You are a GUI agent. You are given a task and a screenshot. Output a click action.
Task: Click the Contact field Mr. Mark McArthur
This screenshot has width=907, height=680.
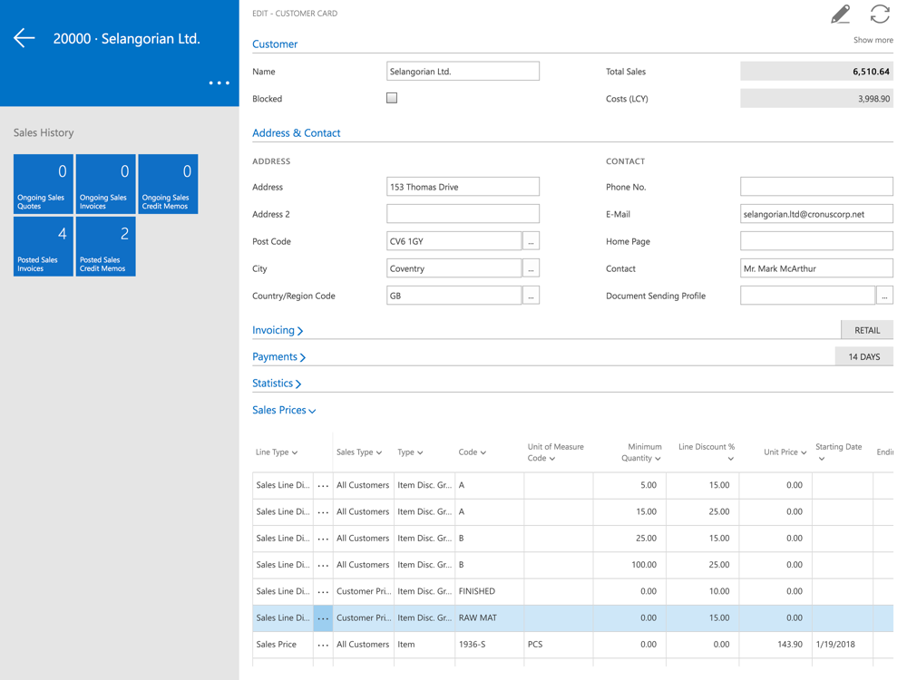click(817, 268)
